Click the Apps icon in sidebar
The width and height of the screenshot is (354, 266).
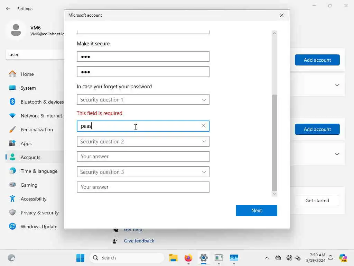(x=12, y=143)
